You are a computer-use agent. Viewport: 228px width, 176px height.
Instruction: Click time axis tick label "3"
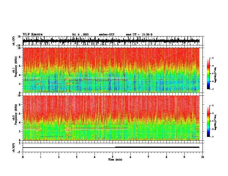click(x=77, y=157)
